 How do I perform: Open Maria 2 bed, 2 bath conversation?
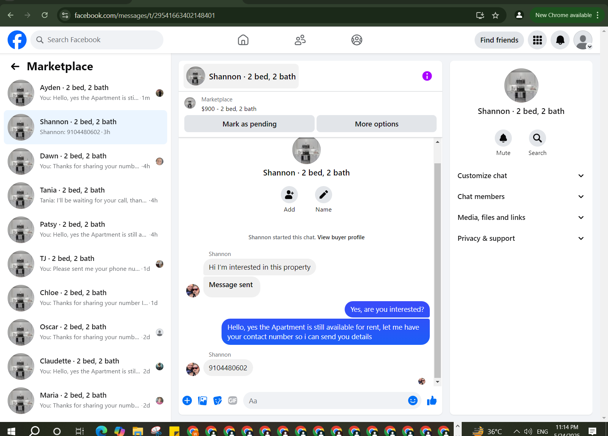point(85,401)
